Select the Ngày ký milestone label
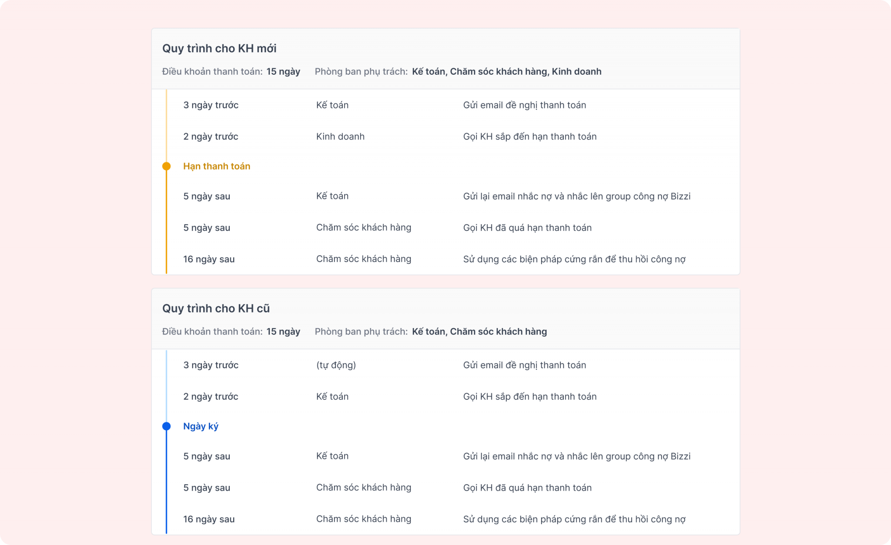 click(201, 426)
